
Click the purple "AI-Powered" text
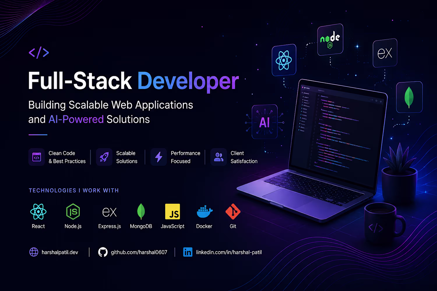pyautogui.click(x=76, y=119)
